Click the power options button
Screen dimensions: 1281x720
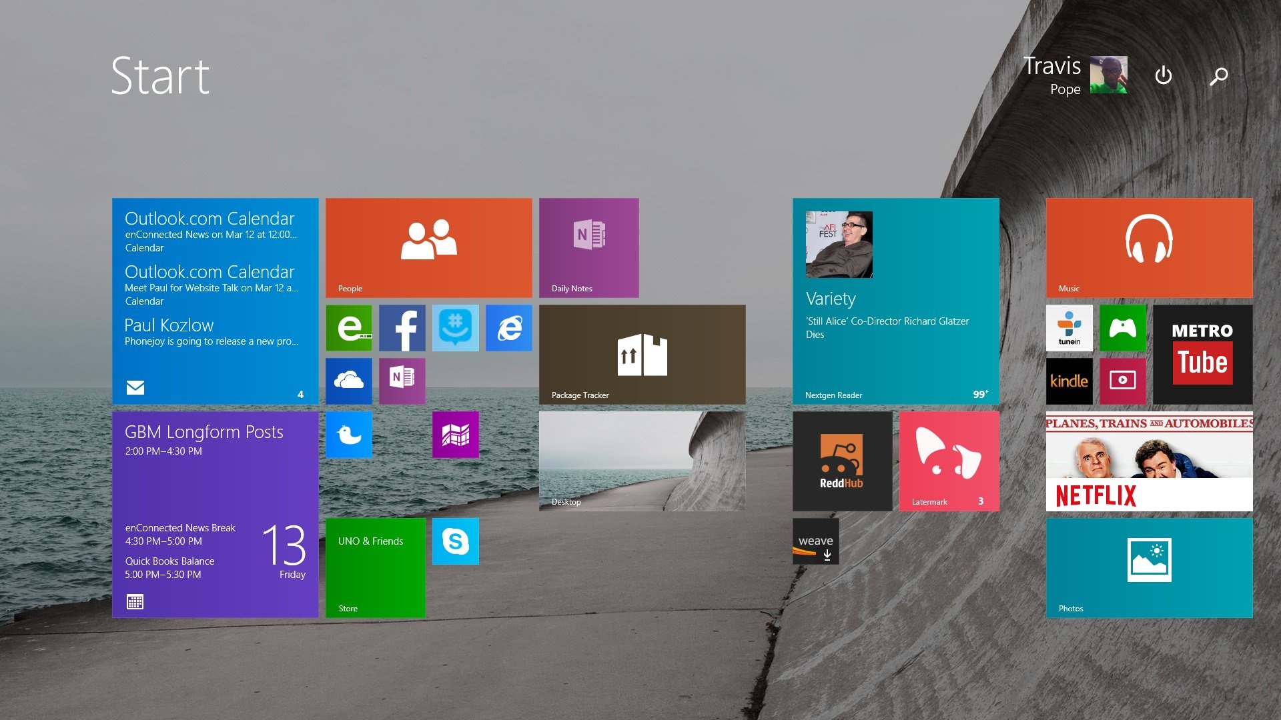(x=1163, y=75)
